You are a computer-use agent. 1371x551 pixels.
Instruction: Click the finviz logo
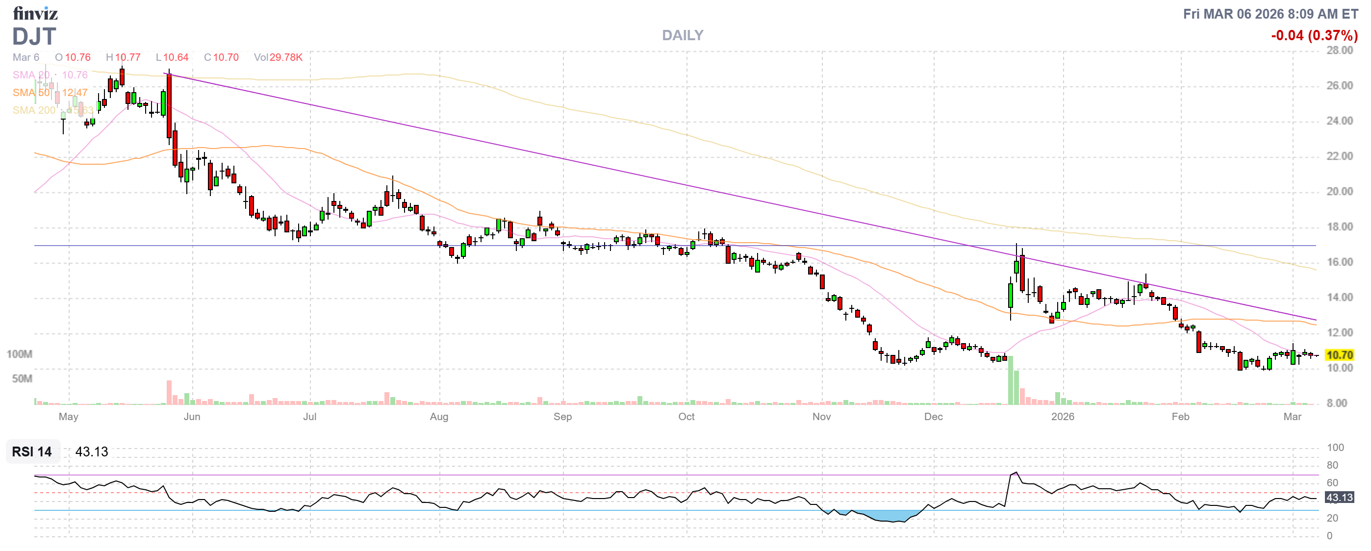[x=35, y=13]
